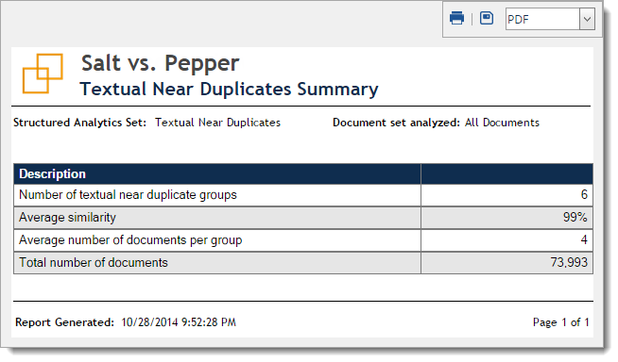Image resolution: width=618 pixels, height=362 pixels.
Task: Click the timestamp 10/28/2014 9:52:28 PM
Action: [x=179, y=322]
